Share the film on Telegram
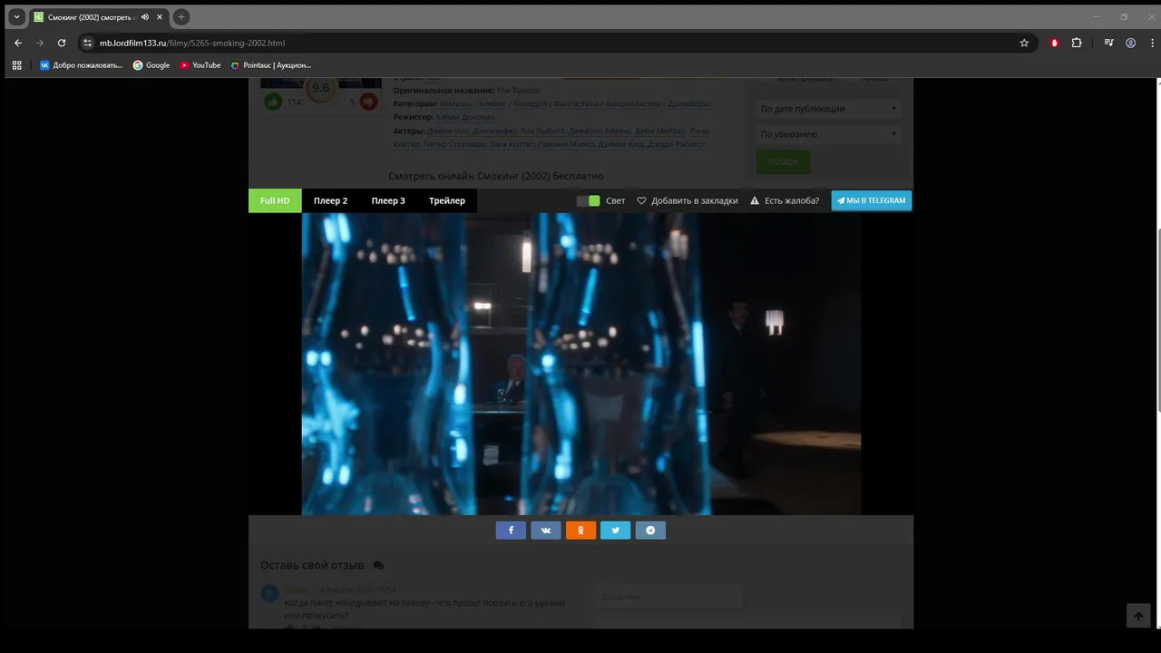This screenshot has width=1161, height=653. click(x=650, y=531)
